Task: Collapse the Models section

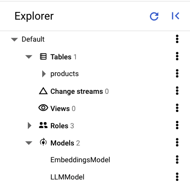Action: (29, 143)
